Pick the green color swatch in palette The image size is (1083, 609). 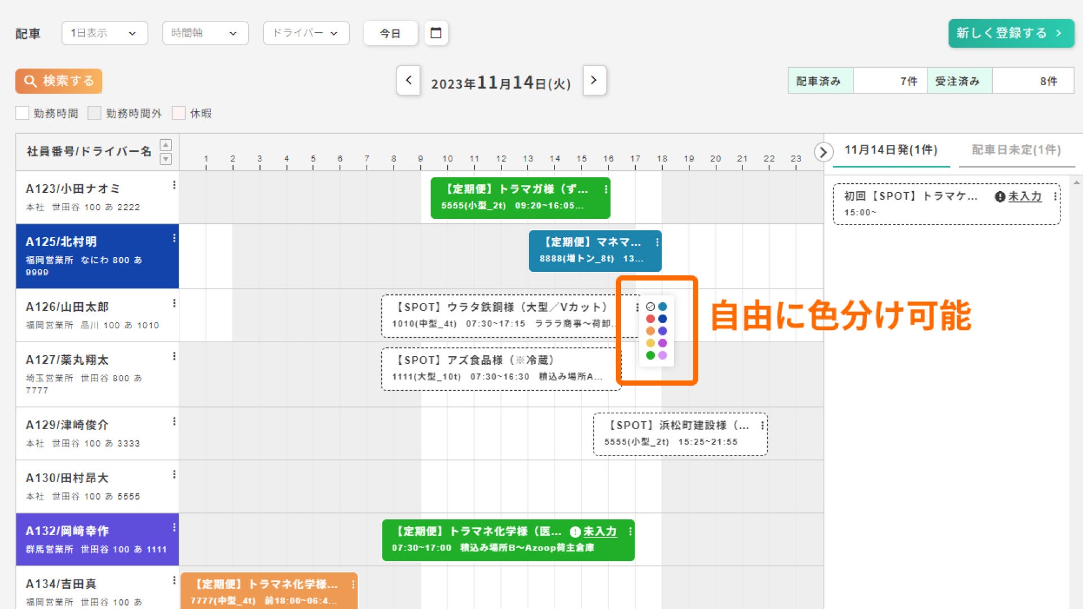tap(650, 355)
